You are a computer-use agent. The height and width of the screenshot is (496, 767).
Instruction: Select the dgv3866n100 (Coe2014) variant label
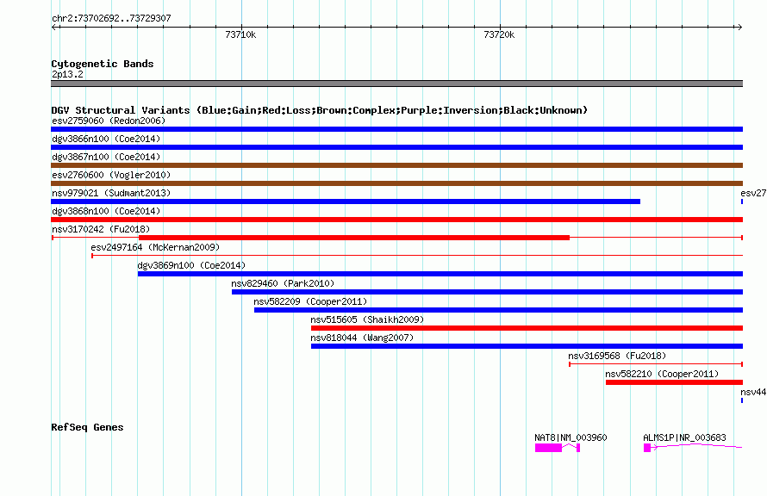[106, 139]
